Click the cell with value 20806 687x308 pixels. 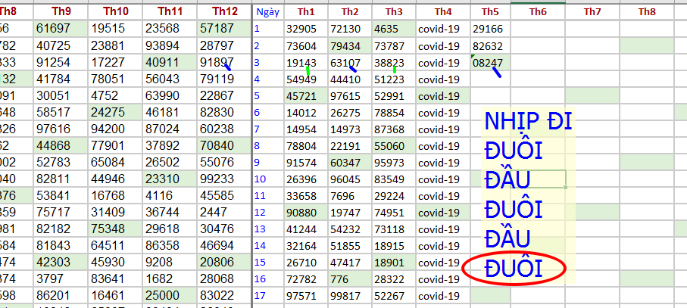pos(224,262)
